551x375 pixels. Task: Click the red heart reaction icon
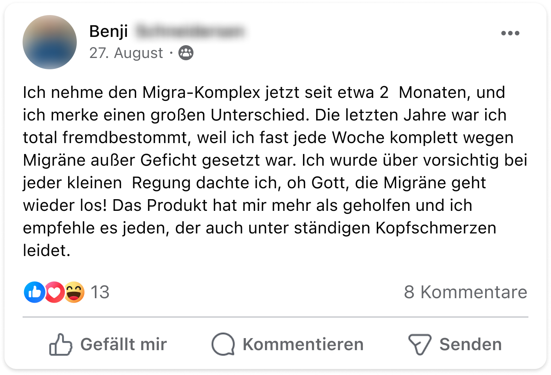tap(55, 292)
